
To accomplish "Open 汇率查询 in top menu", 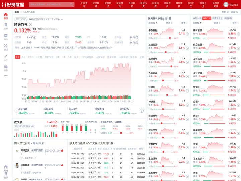I will [84, 5].
